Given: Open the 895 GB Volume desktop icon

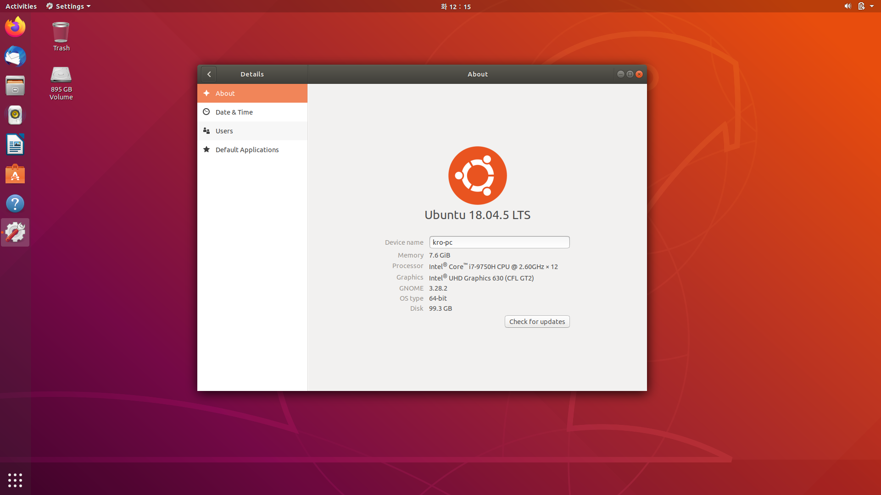Looking at the screenshot, I should click(61, 82).
